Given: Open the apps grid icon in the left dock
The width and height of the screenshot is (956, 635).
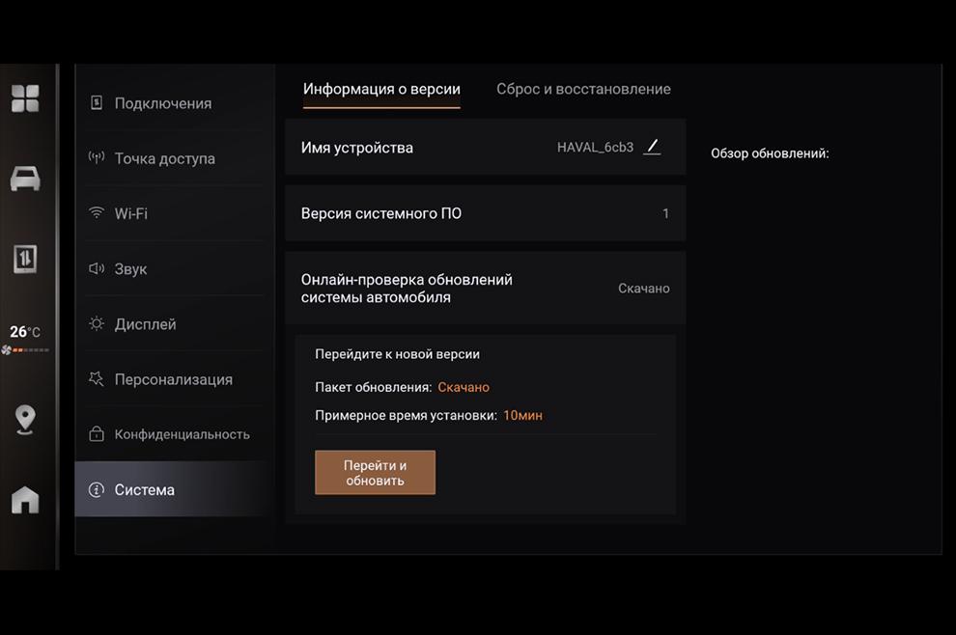Looking at the screenshot, I should point(25,98).
